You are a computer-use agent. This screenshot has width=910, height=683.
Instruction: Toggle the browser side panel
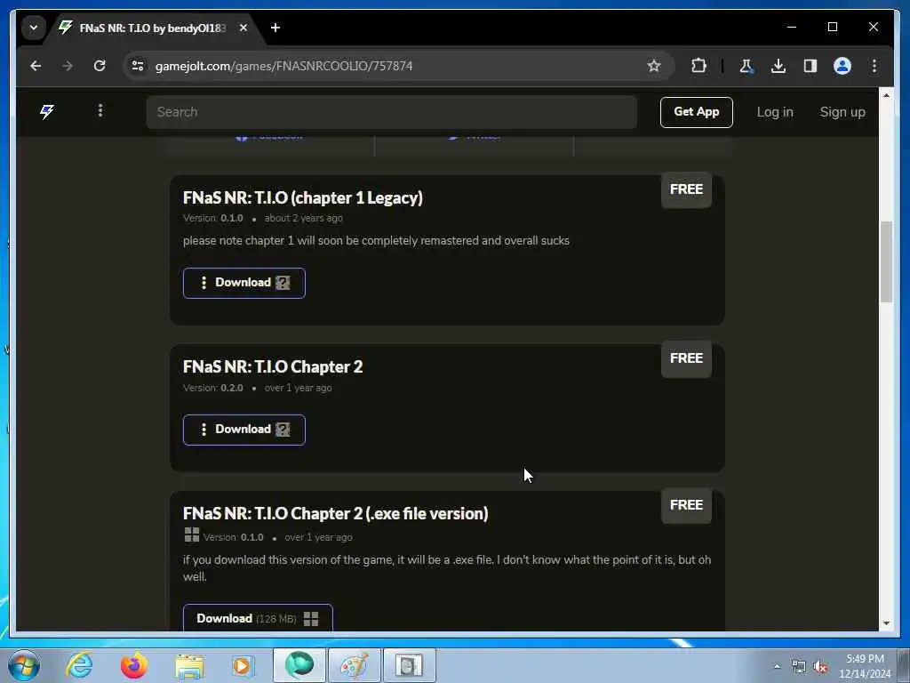click(810, 66)
